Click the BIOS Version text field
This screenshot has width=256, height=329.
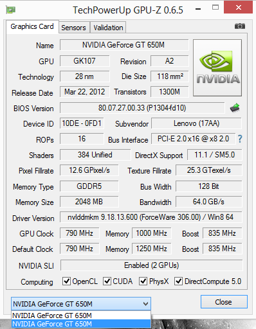[x=142, y=108]
